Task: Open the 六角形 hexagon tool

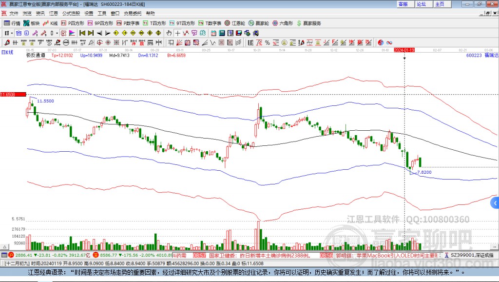Action: [283, 23]
